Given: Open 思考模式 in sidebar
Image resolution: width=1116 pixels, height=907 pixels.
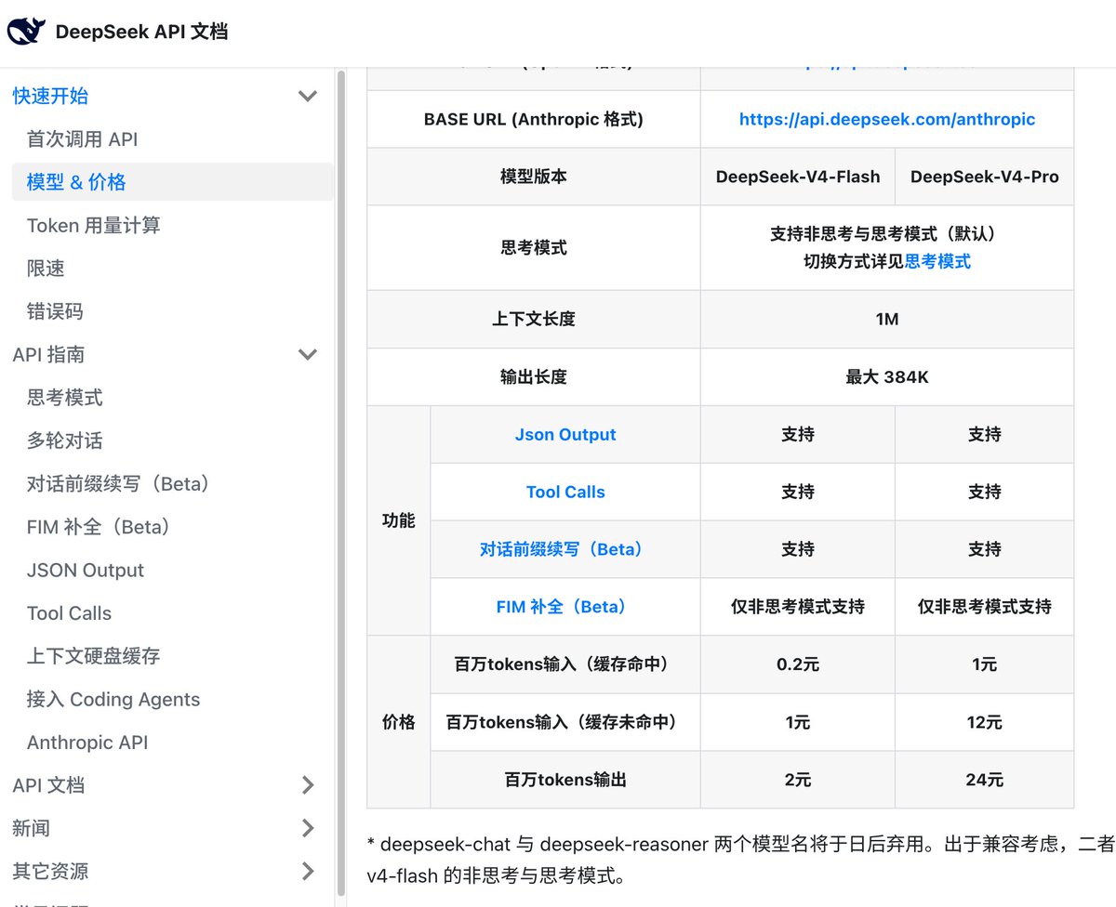Looking at the screenshot, I should click(x=65, y=398).
